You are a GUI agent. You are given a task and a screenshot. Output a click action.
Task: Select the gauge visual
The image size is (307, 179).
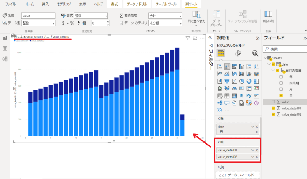[234, 89]
